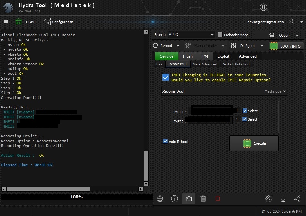Open the Meta Advanced sub-tab
Viewport: 306px width, 216px height.
coord(205,64)
